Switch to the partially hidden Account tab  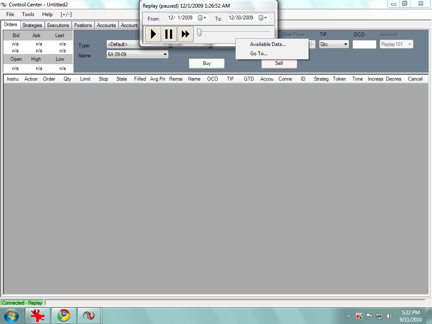[129, 25]
